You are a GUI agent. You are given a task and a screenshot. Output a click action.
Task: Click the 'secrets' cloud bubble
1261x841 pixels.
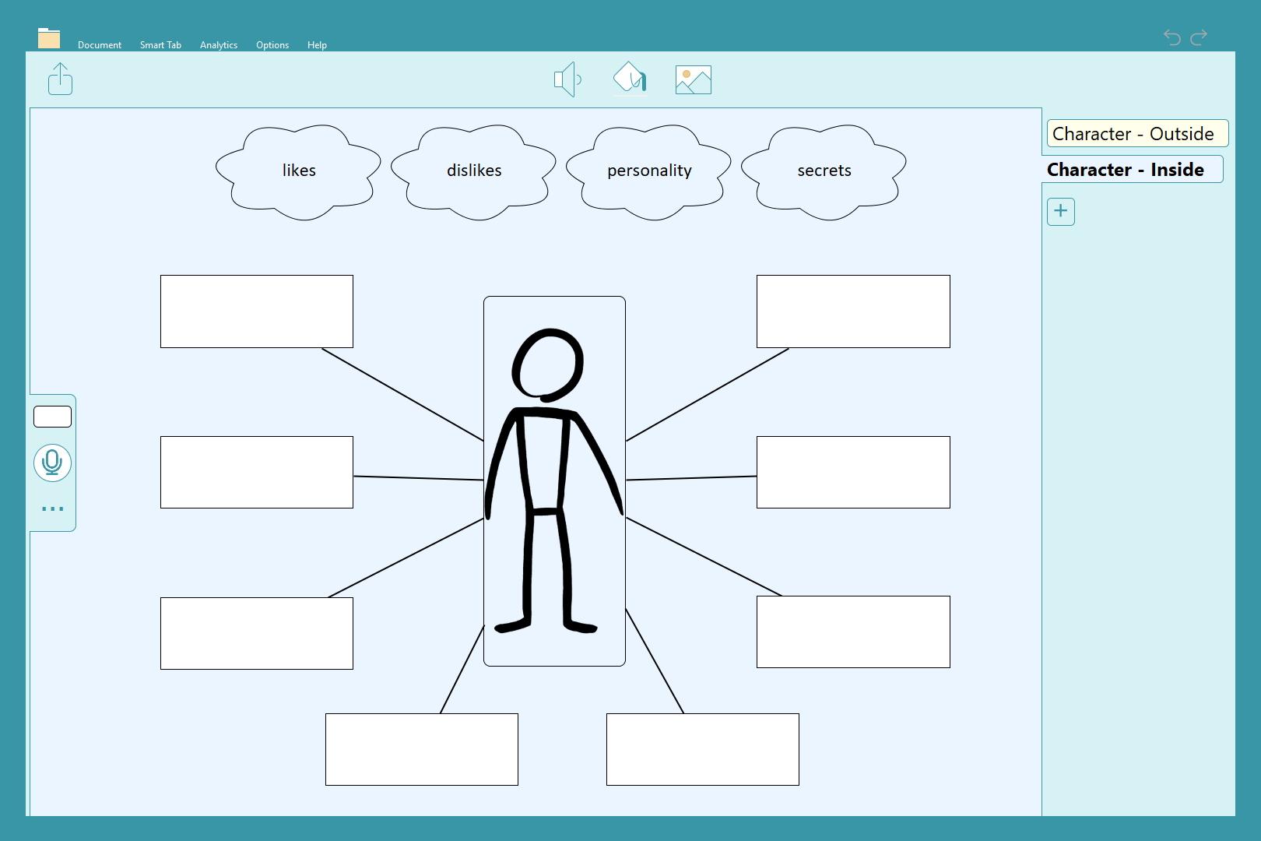pyautogui.click(x=824, y=171)
